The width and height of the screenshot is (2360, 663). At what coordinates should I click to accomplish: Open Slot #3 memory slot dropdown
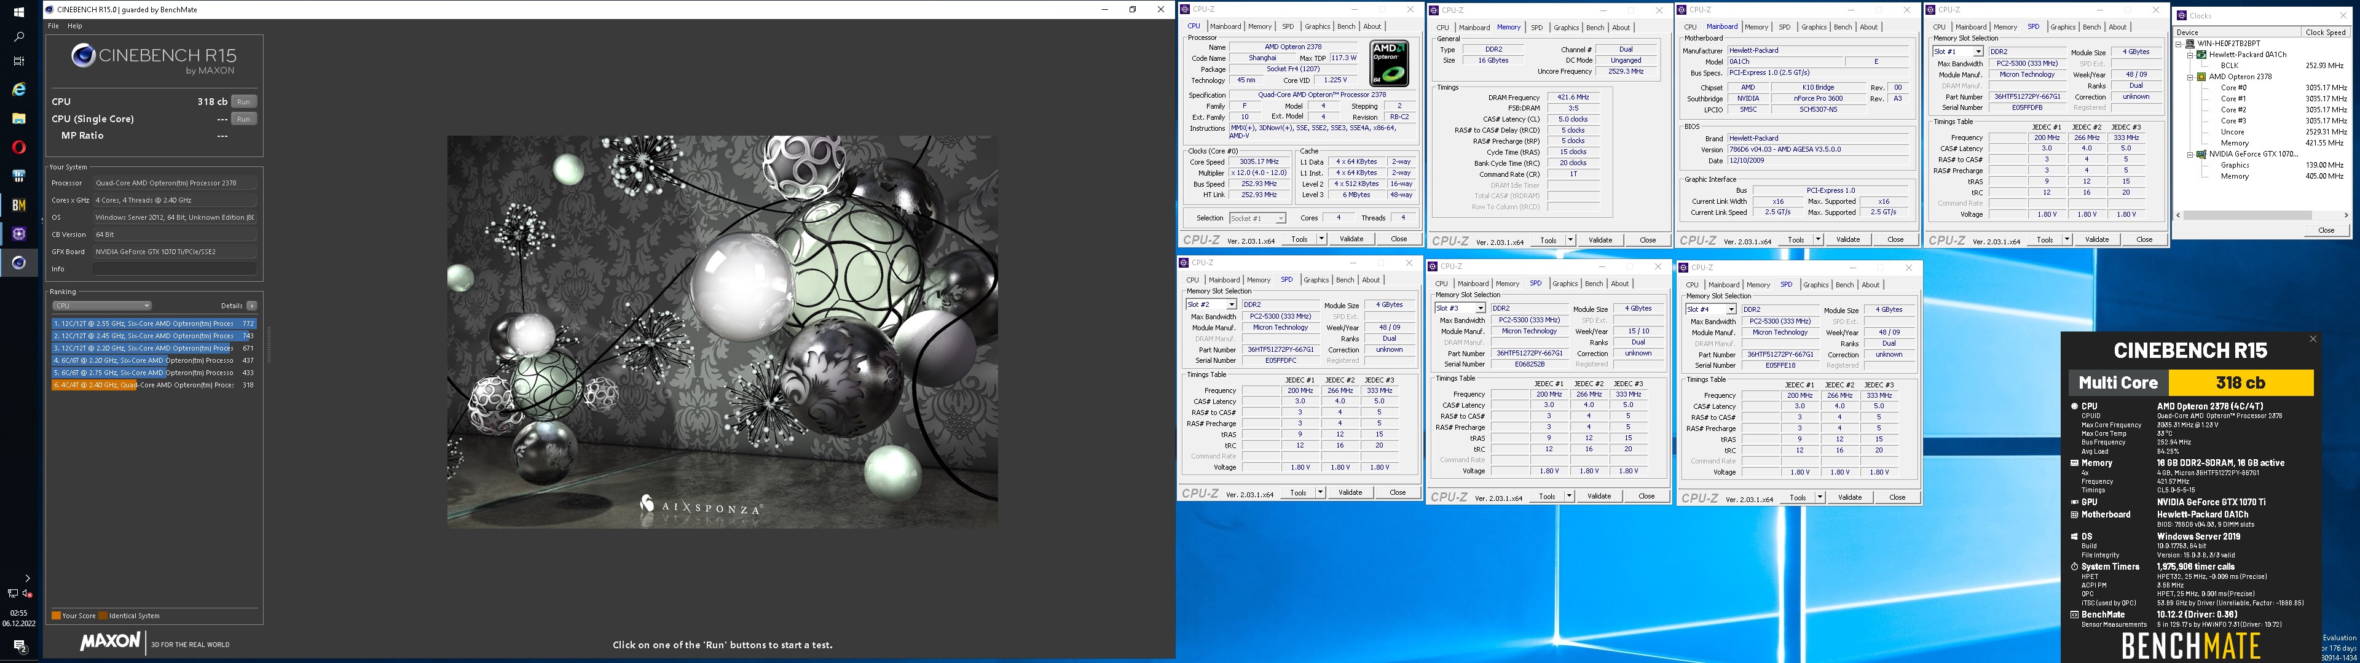click(1479, 309)
